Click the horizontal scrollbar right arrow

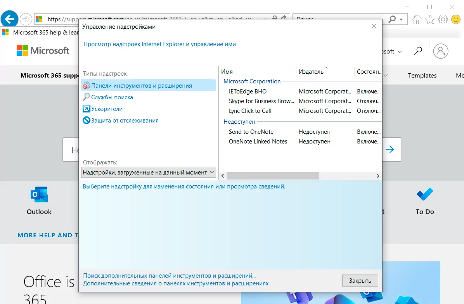(378, 176)
